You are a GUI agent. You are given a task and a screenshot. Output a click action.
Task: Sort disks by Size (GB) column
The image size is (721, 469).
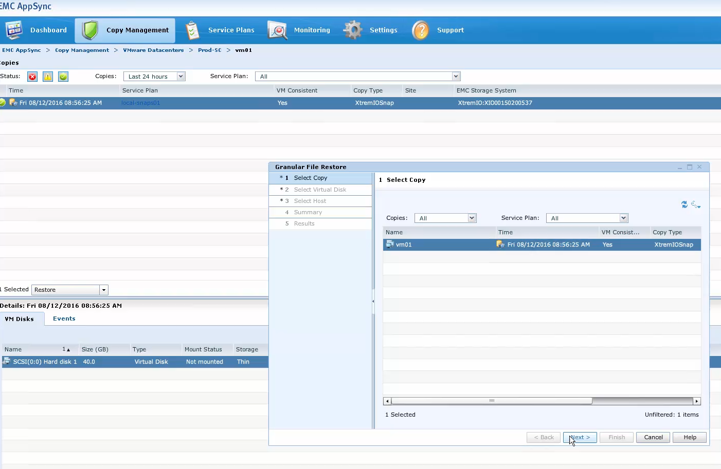[104, 349]
